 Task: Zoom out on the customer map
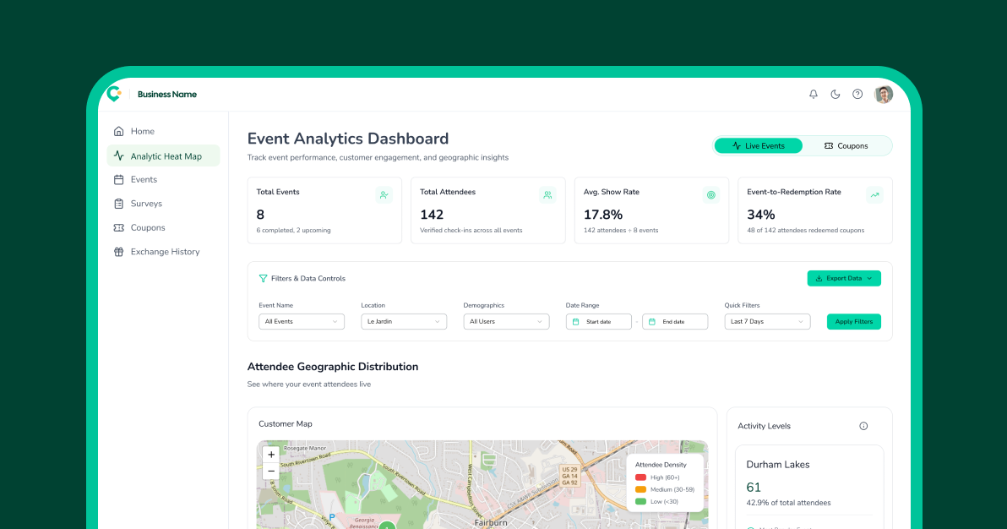tap(271, 472)
